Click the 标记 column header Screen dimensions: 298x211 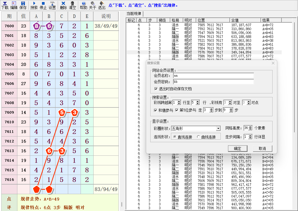coord(131,20)
